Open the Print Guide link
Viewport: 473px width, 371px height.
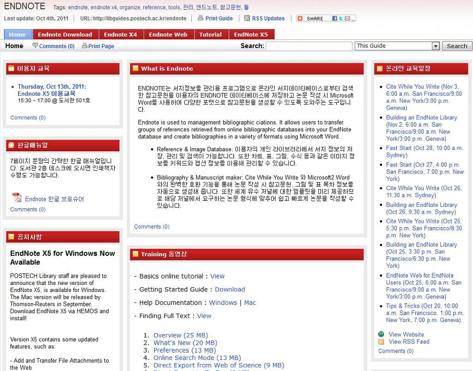pos(219,19)
